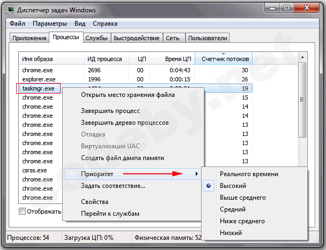This screenshot has height=250, width=326.
Task: Toggle the Отображать checkbox
Action: point(22,211)
